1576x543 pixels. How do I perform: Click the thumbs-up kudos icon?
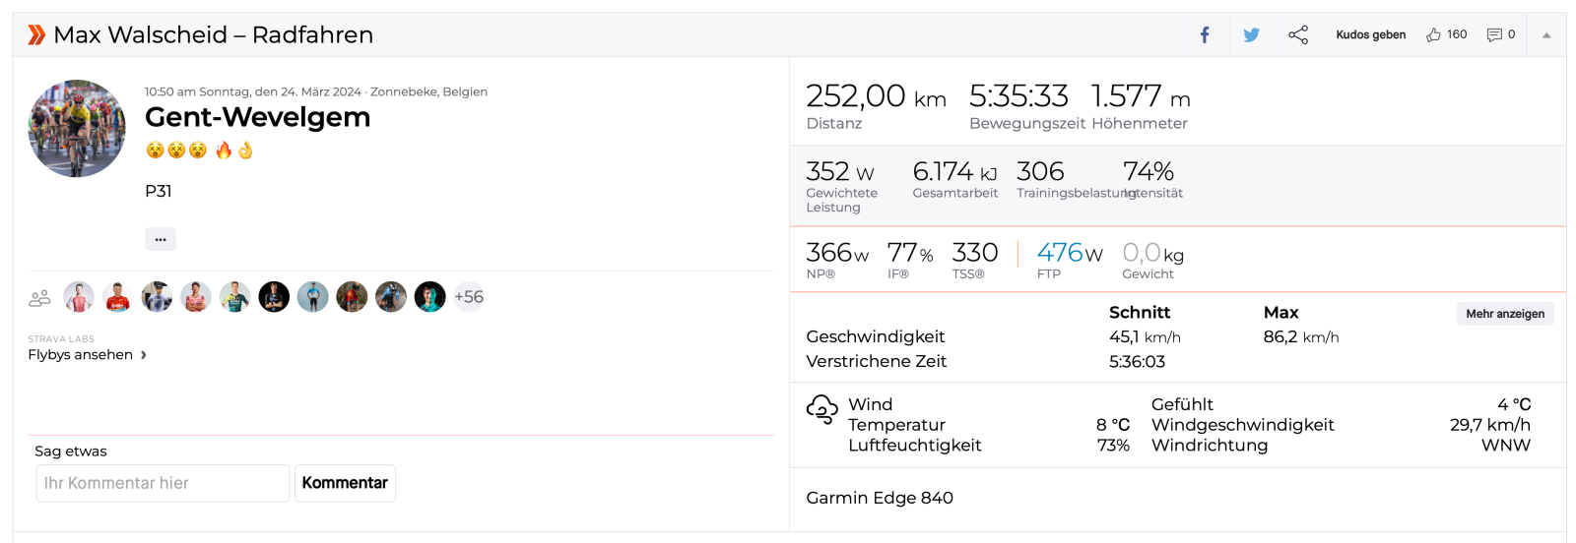point(1434,34)
